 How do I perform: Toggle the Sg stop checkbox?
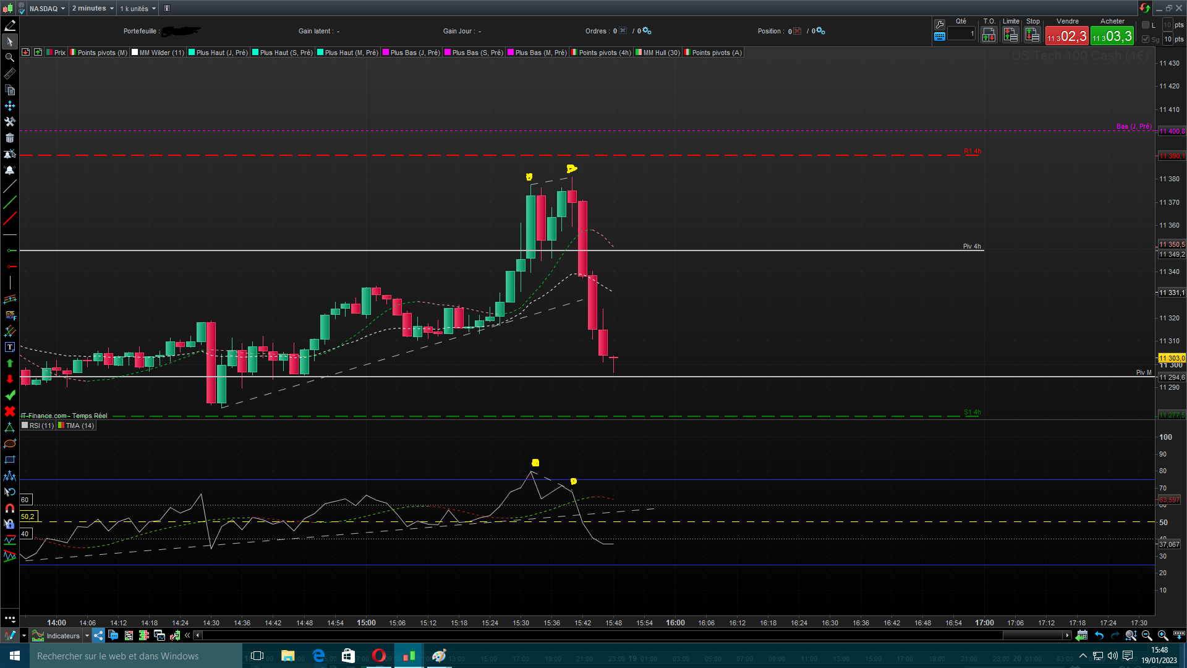coord(1146,39)
